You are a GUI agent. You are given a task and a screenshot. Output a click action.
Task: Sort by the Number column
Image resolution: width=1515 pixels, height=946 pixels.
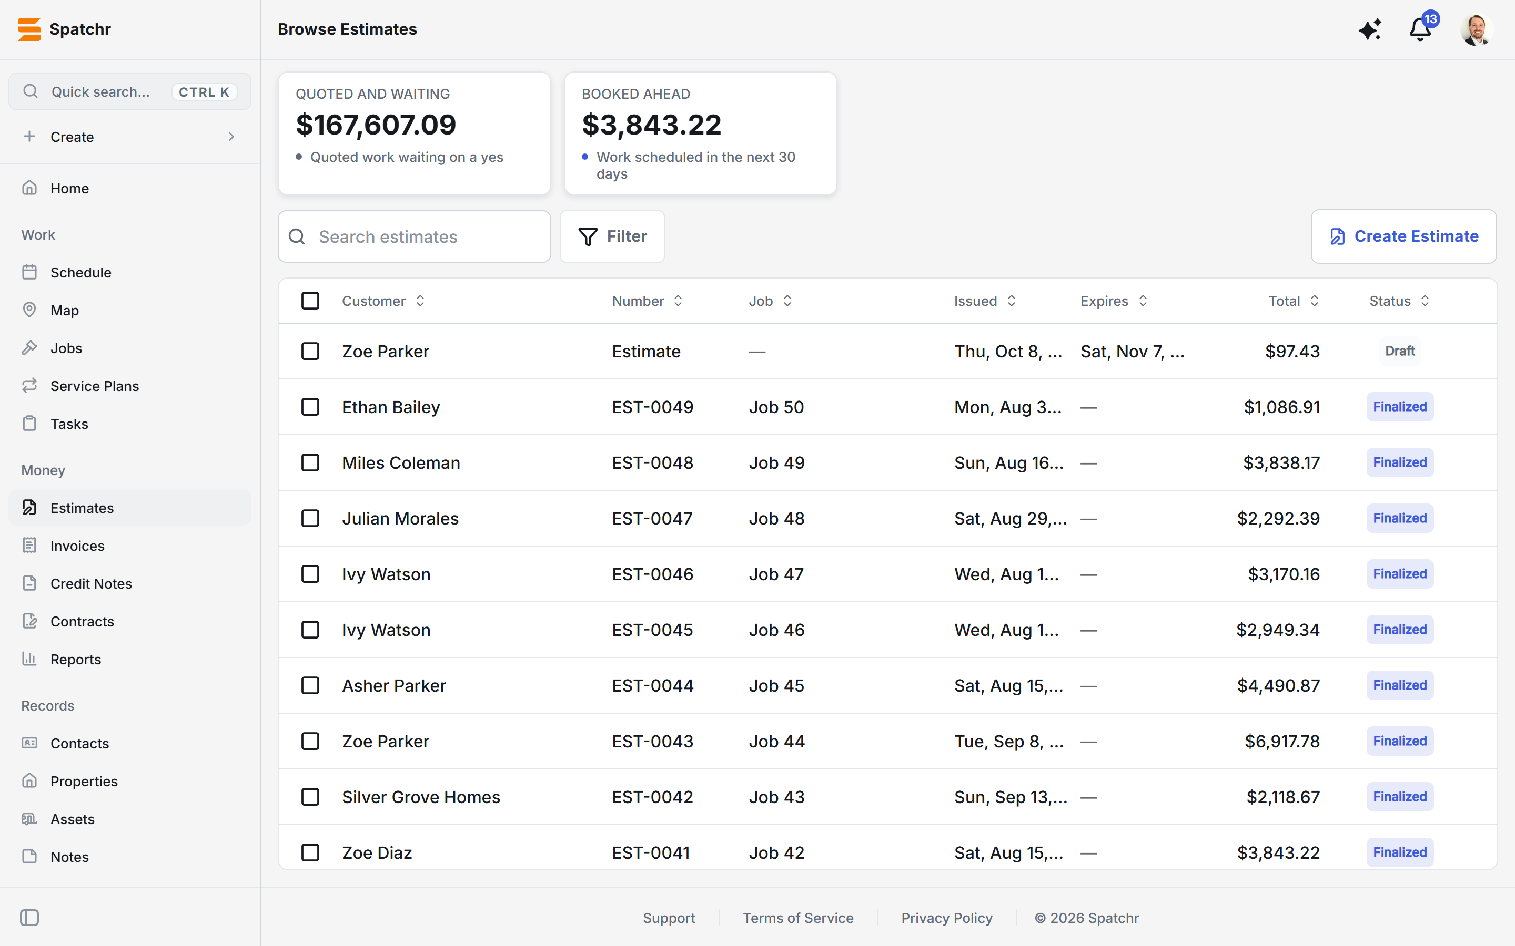click(648, 301)
